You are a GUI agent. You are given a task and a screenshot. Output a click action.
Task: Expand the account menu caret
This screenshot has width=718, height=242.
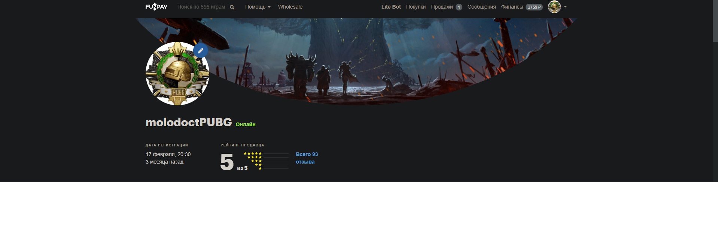(565, 7)
